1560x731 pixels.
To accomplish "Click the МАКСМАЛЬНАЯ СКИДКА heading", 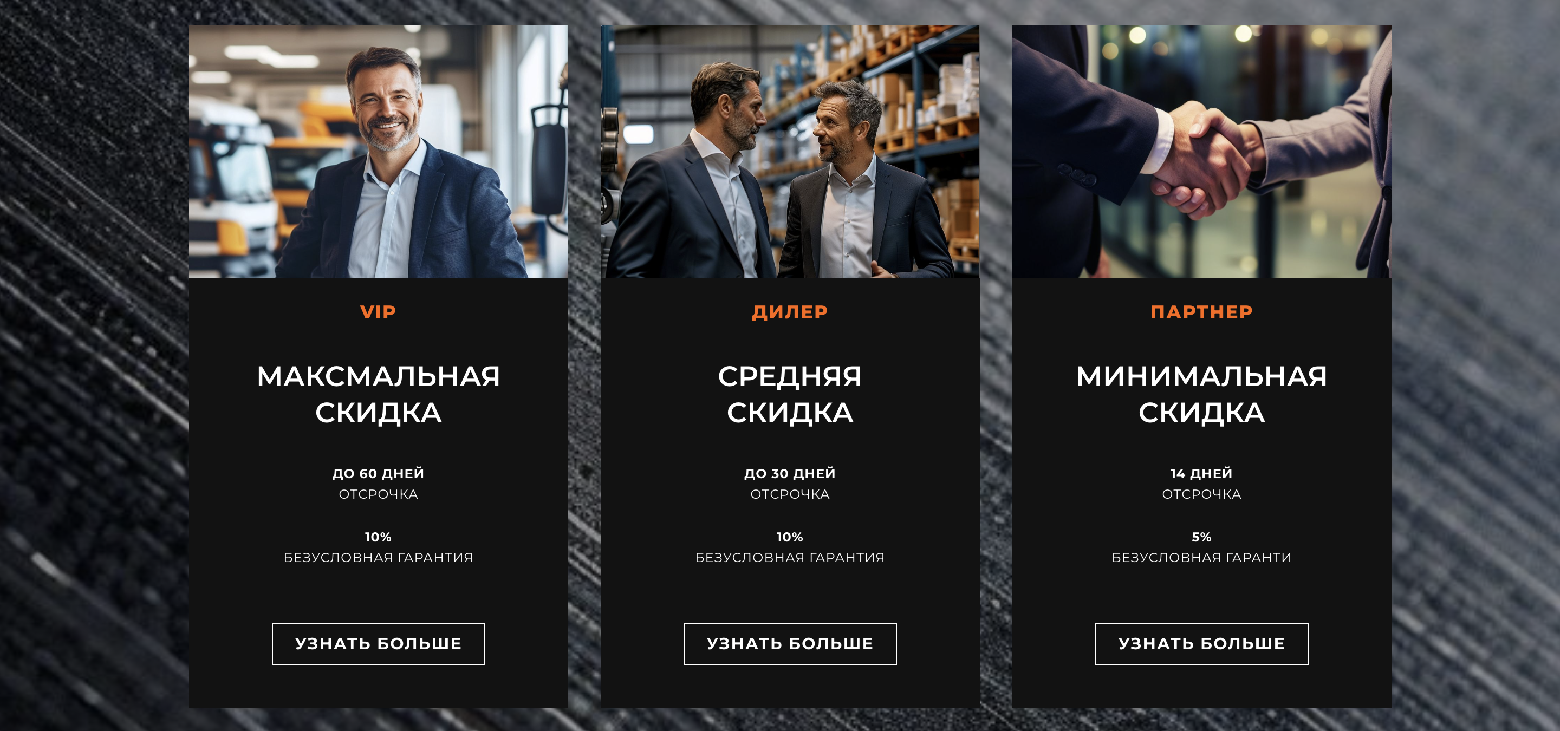I will 379,395.
